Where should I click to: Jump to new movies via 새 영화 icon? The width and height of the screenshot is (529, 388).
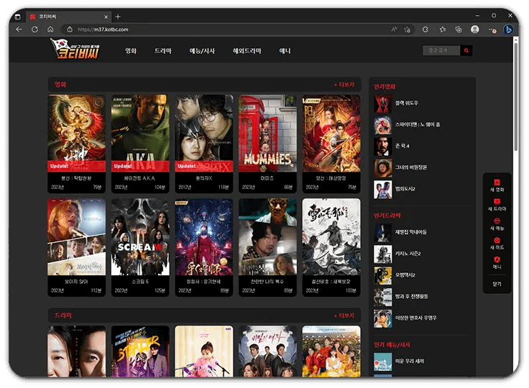[497, 185]
